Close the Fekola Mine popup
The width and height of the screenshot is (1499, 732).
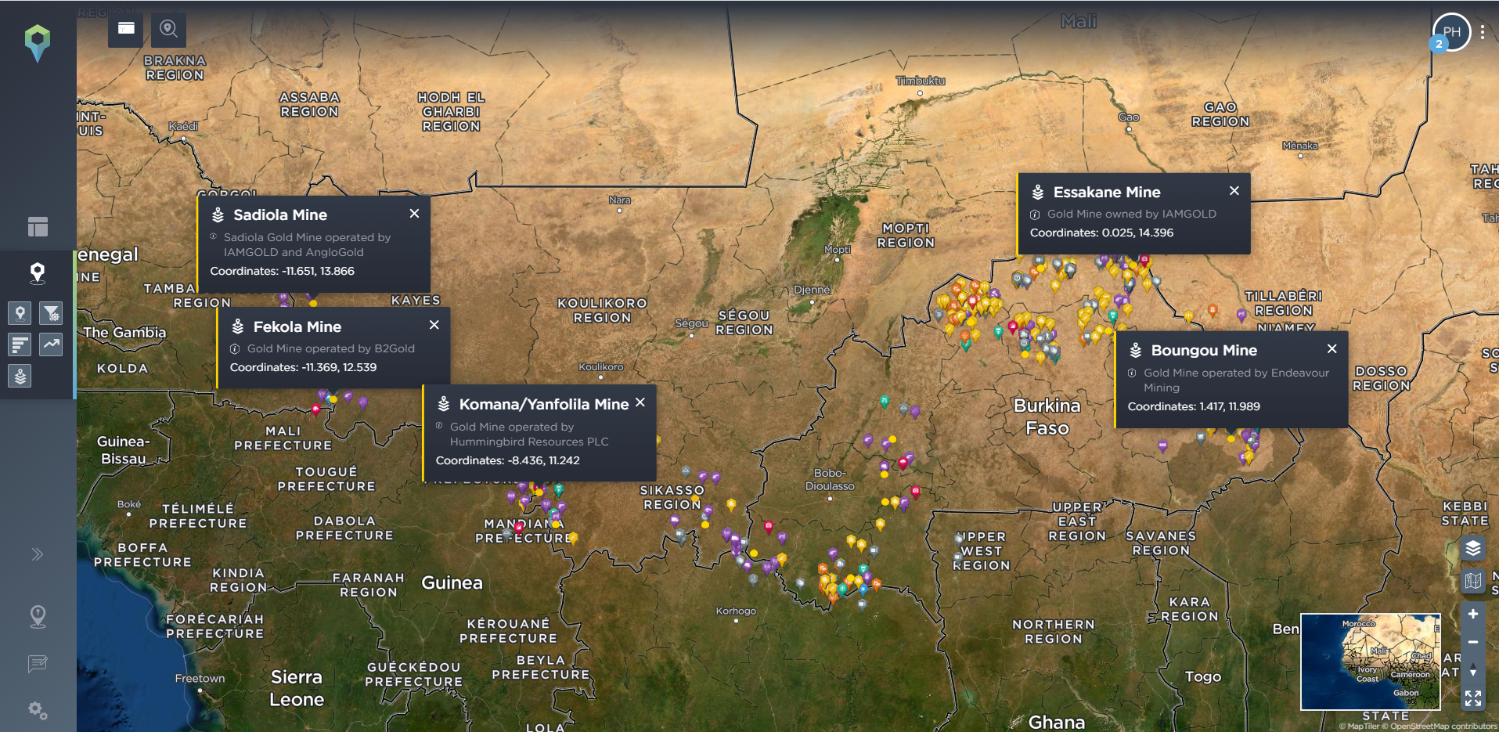tap(434, 324)
